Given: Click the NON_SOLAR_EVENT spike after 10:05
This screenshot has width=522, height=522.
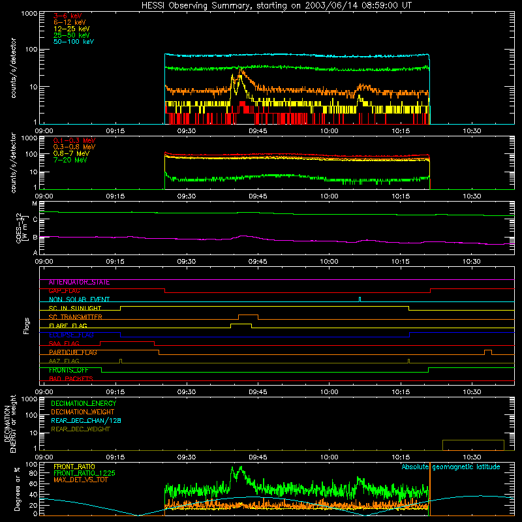Looking at the screenshot, I should [x=360, y=299].
